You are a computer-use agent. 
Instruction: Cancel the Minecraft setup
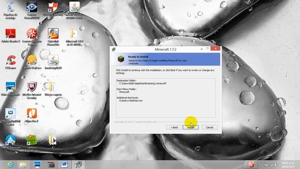[210, 127]
